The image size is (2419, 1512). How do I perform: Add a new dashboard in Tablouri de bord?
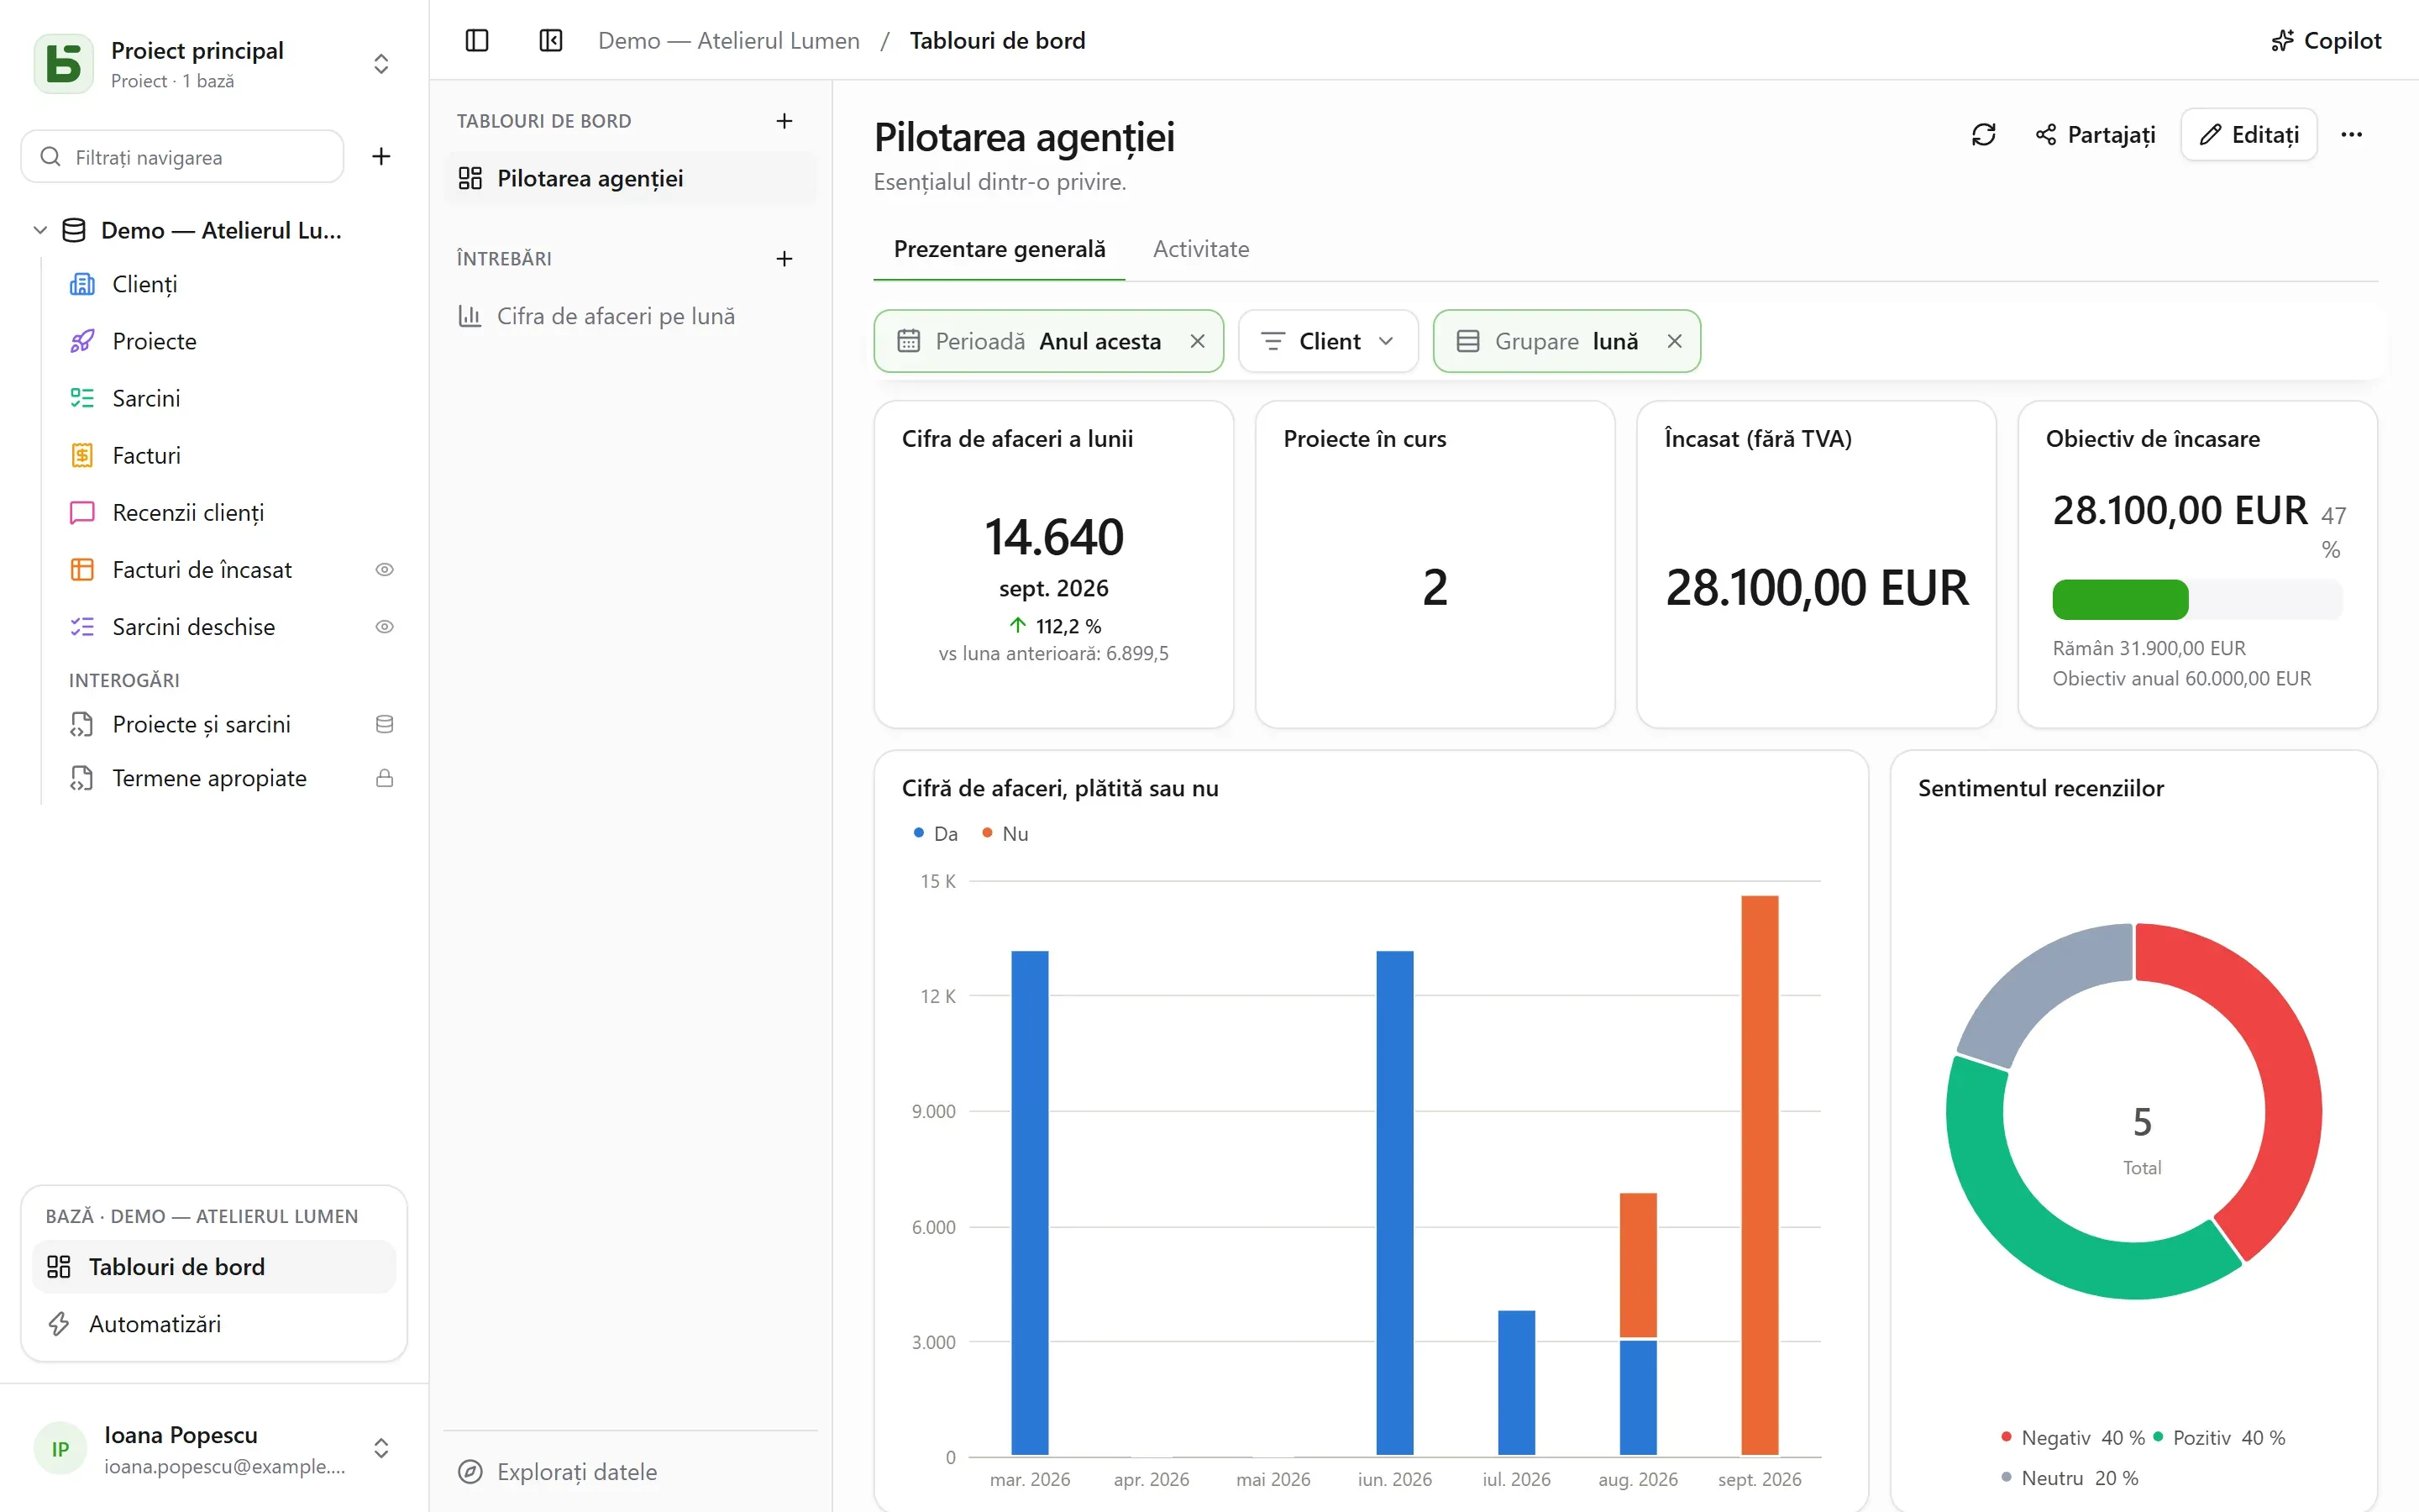784,121
